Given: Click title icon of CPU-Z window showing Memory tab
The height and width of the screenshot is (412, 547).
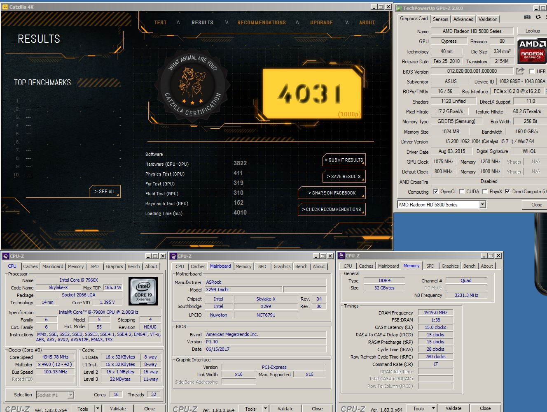Looking at the screenshot, I should point(341,256).
